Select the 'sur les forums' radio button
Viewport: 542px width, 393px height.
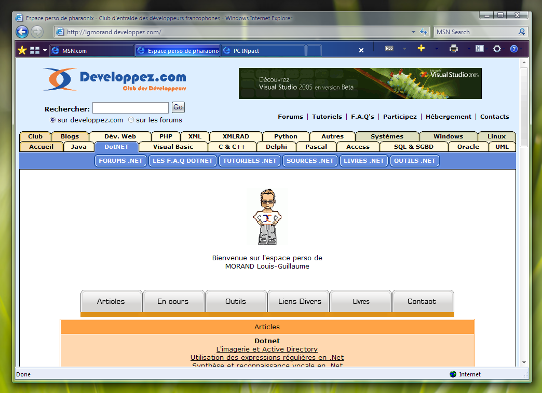(x=131, y=120)
